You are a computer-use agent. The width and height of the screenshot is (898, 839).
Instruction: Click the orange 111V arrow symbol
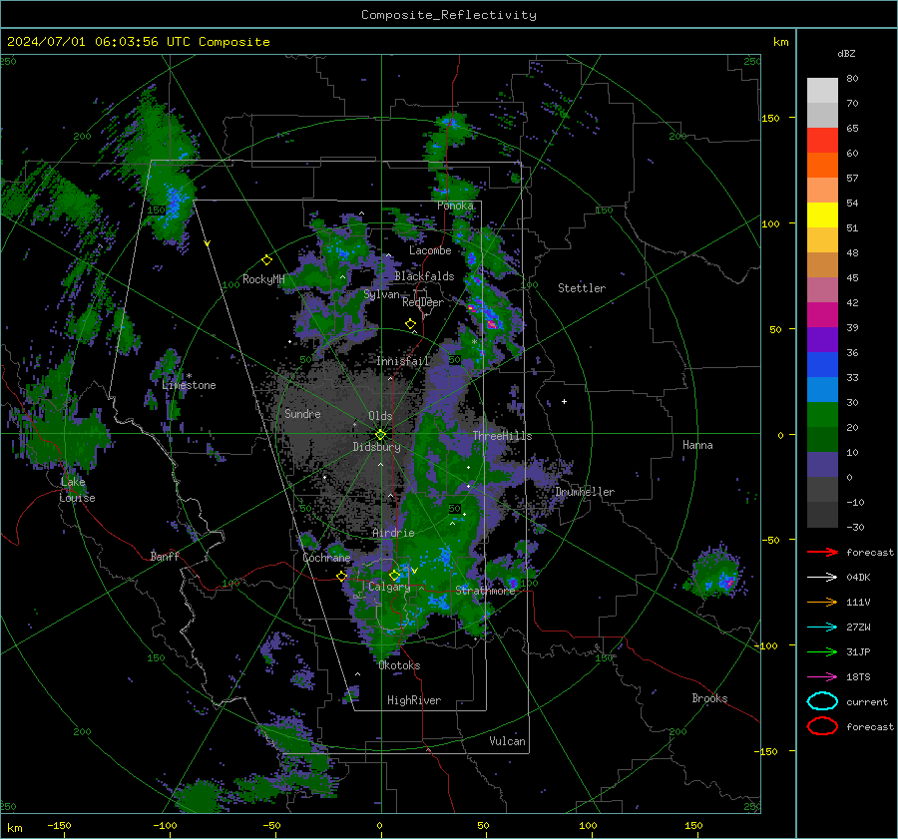(822, 602)
